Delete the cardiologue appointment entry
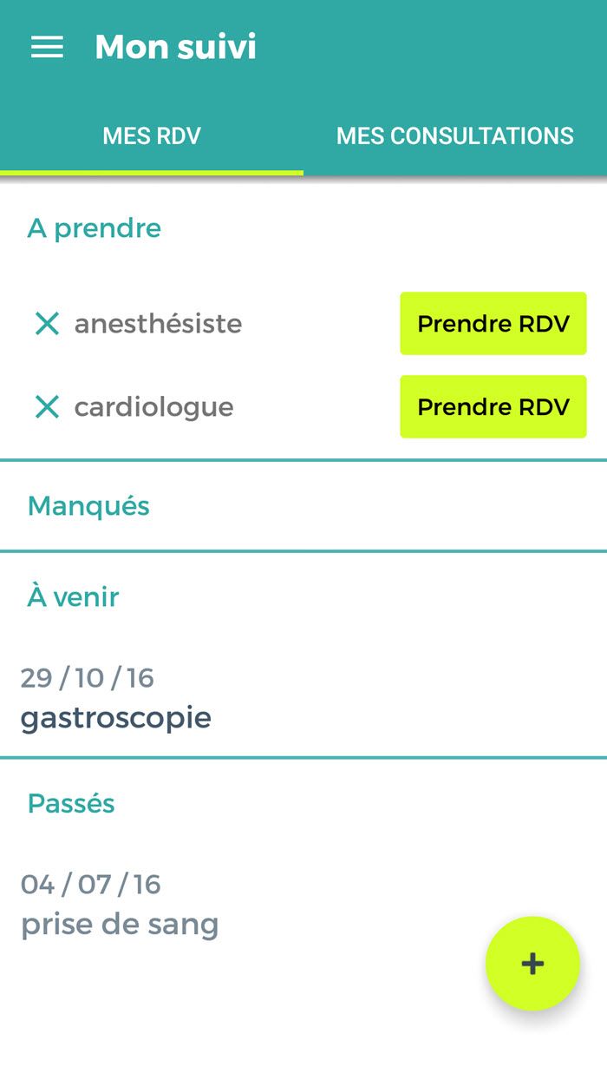Image resolution: width=607 pixels, height=1080 pixels. coord(47,406)
